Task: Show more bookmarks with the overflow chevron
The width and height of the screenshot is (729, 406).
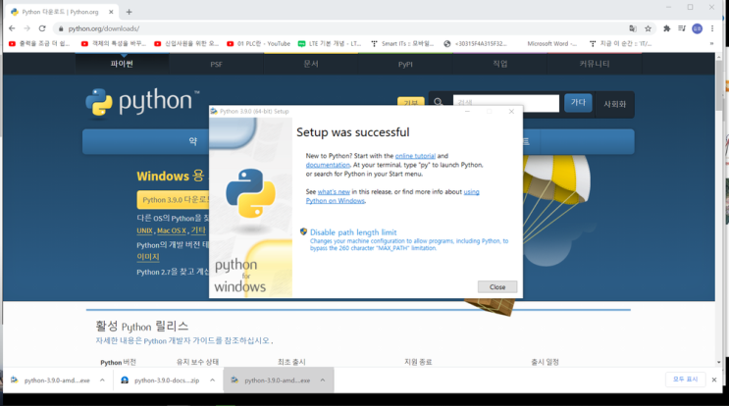Action: (711, 44)
